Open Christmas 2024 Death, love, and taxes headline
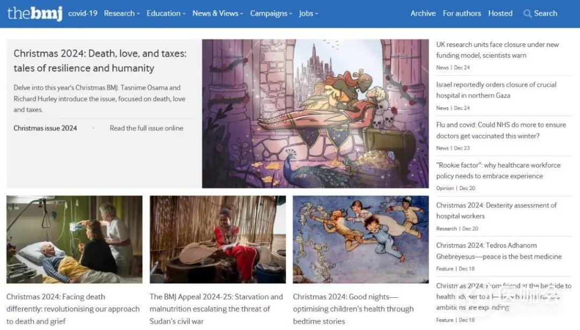 100,61
